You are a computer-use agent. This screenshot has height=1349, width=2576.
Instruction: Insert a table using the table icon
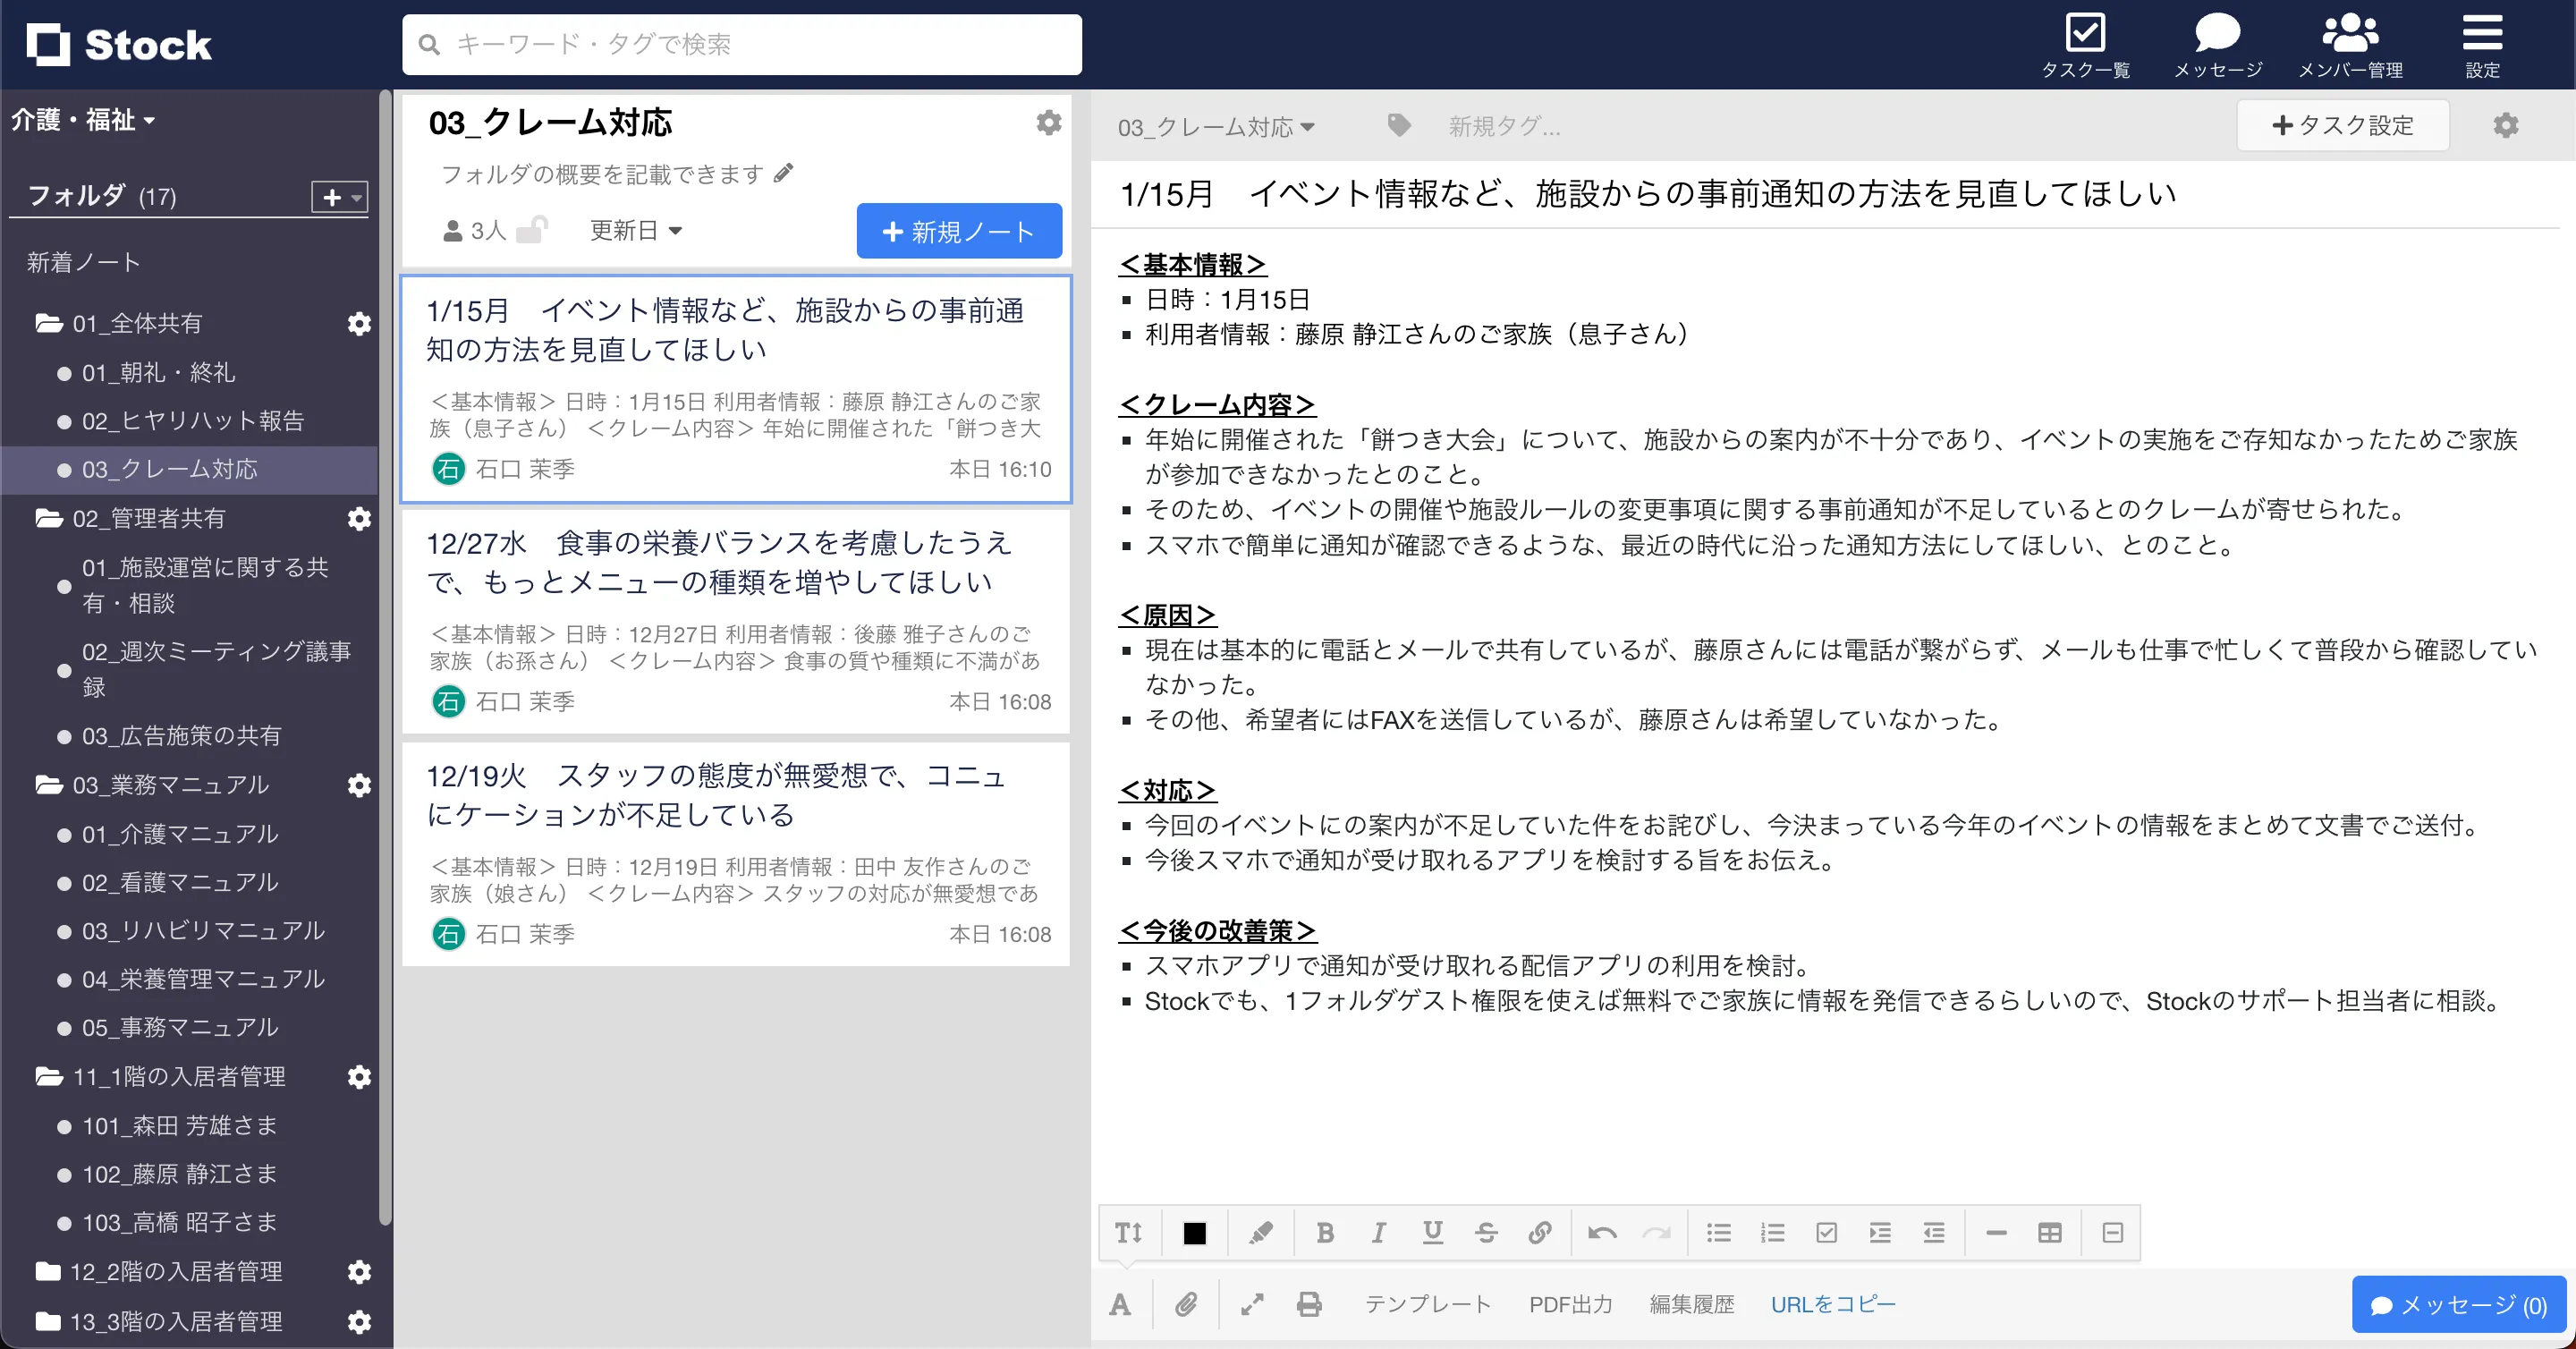(2050, 1233)
